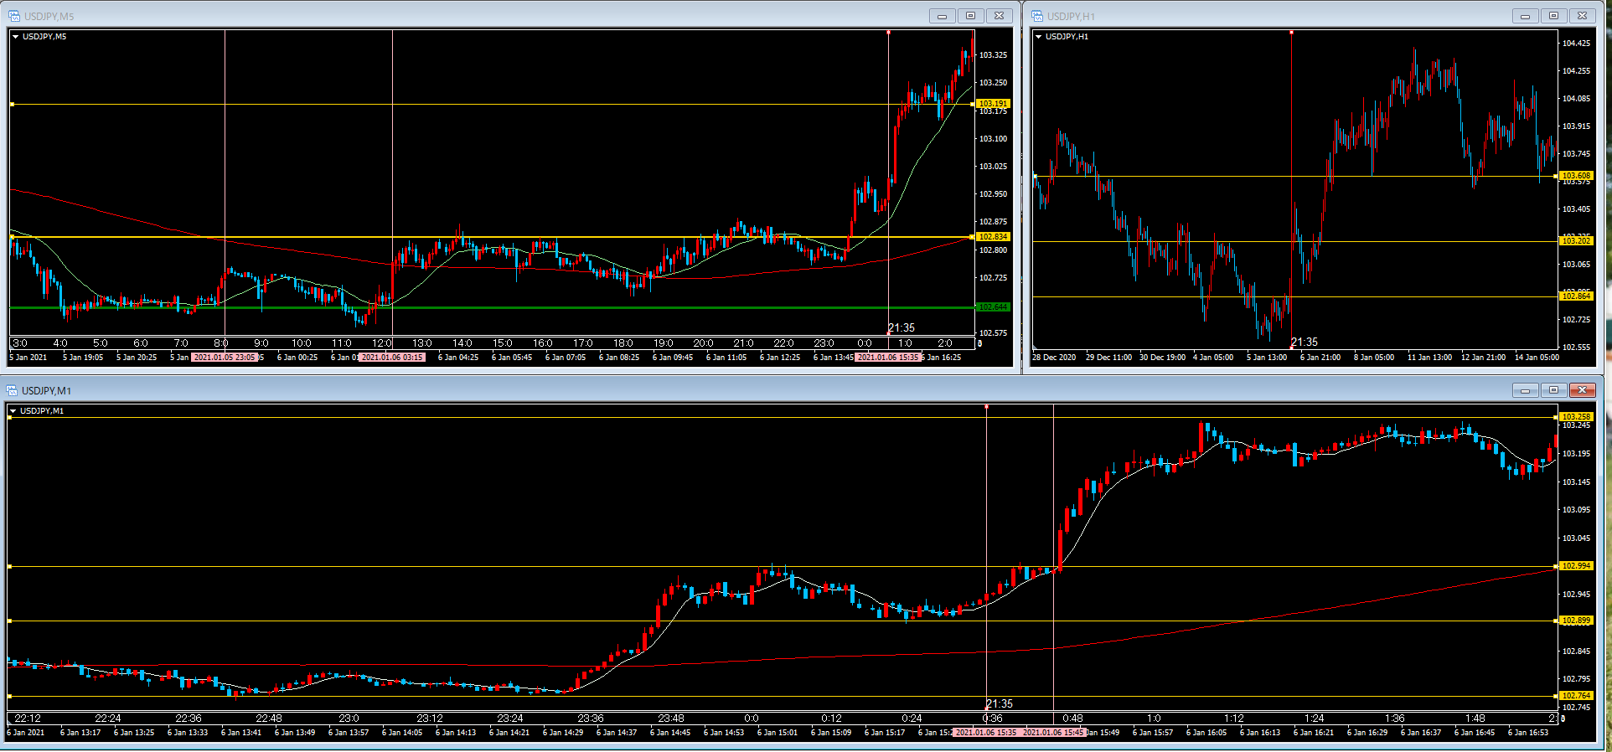Restore the USDJPY,H1 chart window size
The image size is (1612, 752).
point(1553,16)
